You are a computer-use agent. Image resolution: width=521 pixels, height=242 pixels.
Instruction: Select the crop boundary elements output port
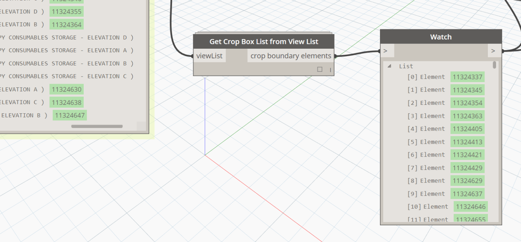(x=291, y=56)
